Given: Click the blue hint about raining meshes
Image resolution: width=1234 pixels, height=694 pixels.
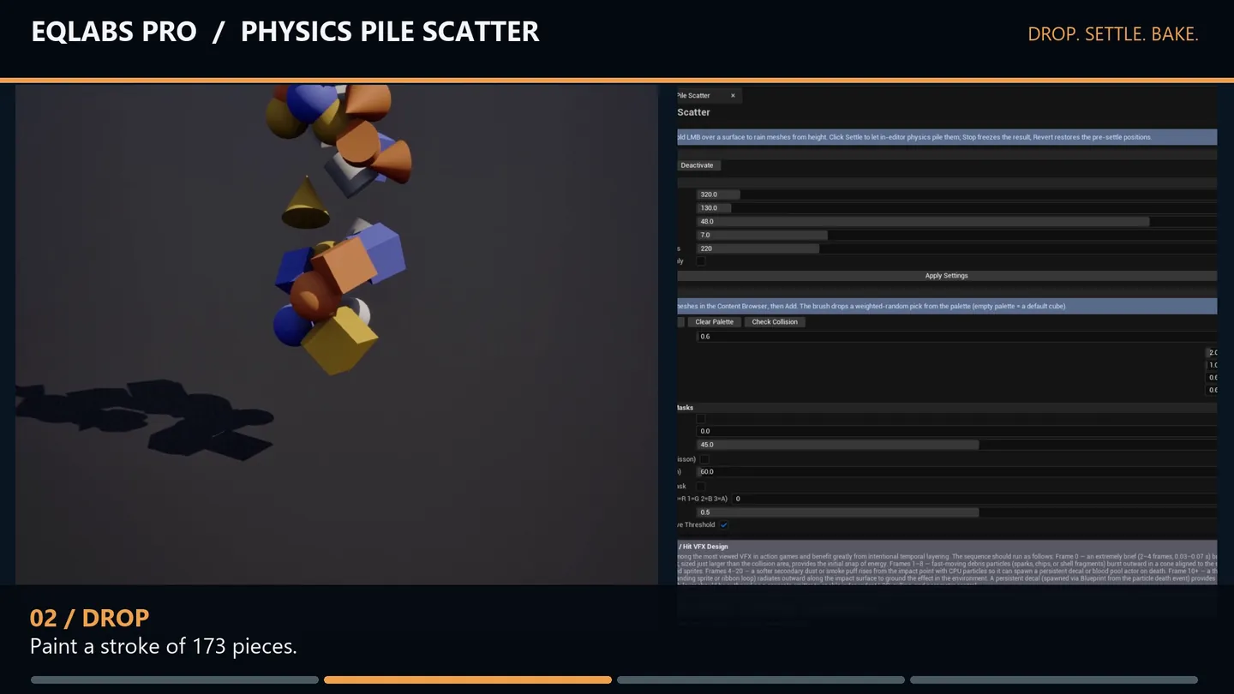Looking at the screenshot, I should 947,137.
